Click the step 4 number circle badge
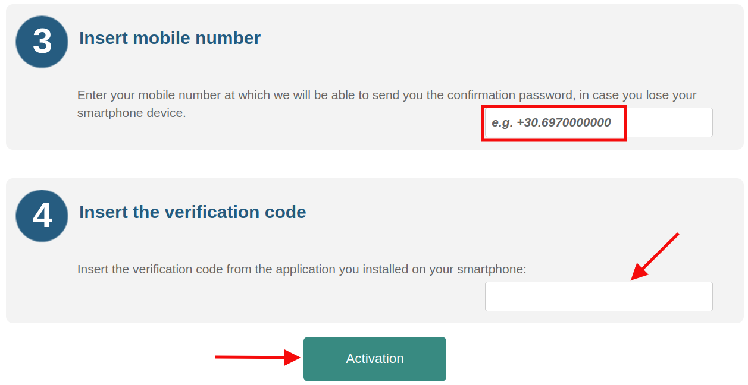This screenshot has height=385, width=748. click(42, 216)
